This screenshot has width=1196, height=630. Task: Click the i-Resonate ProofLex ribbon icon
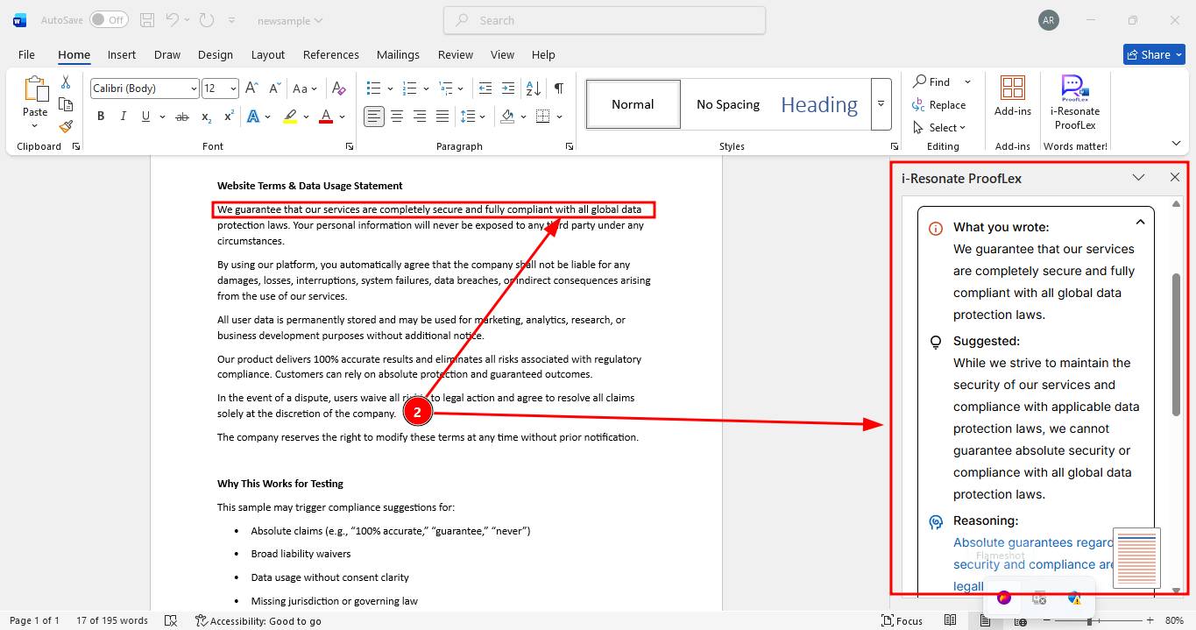pyautogui.click(x=1075, y=102)
